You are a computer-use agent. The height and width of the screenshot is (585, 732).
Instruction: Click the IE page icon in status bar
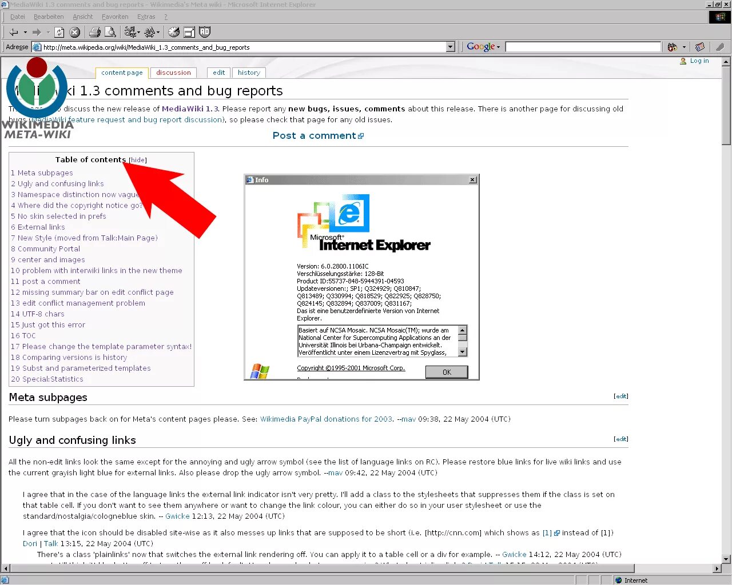point(5,580)
